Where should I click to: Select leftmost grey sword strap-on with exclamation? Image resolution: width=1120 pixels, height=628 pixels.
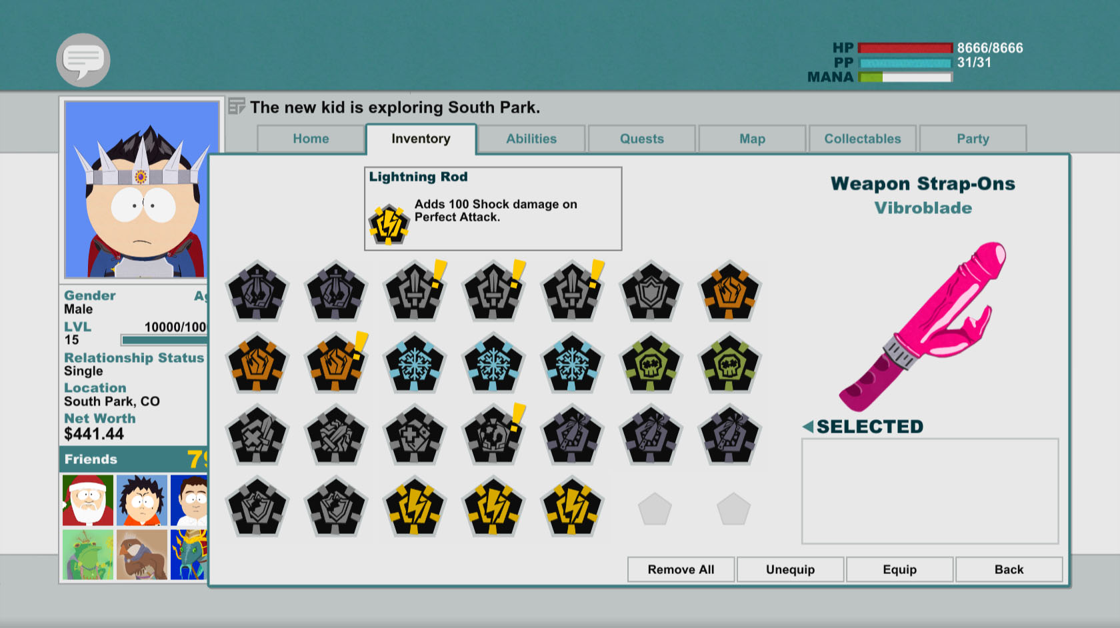coord(414,291)
